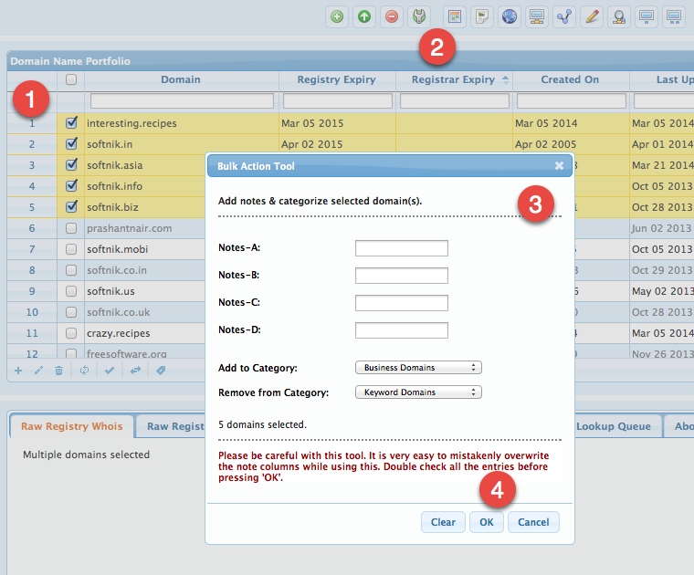Click the checkmark icon below table
Image resolution: width=694 pixels, height=575 pixels.
point(110,371)
